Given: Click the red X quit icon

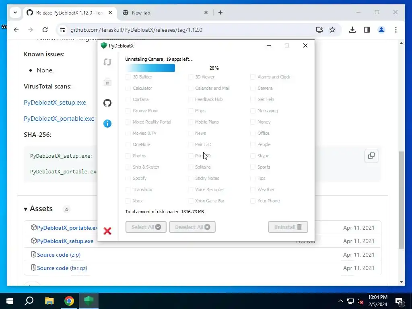Looking at the screenshot, I should tap(107, 231).
